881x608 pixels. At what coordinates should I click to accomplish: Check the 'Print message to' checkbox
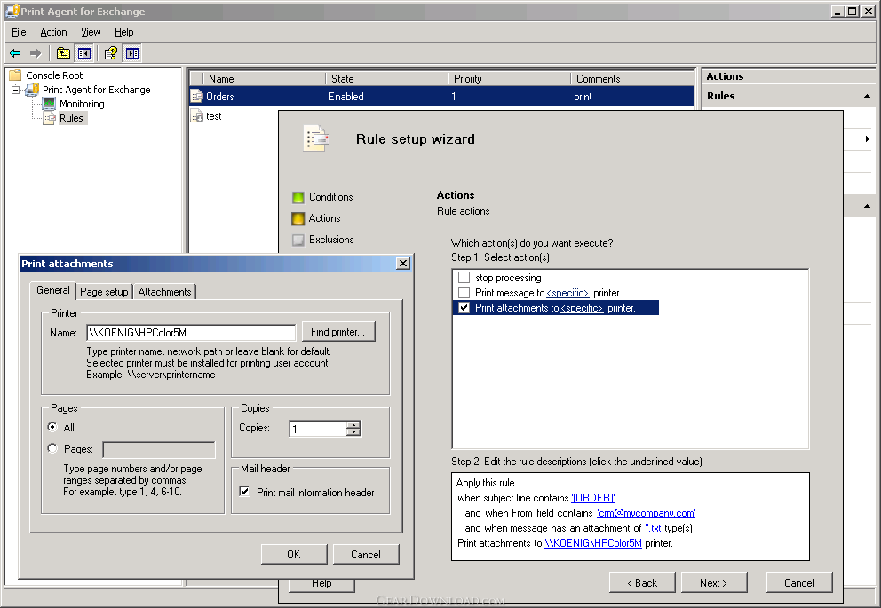[x=464, y=293]
